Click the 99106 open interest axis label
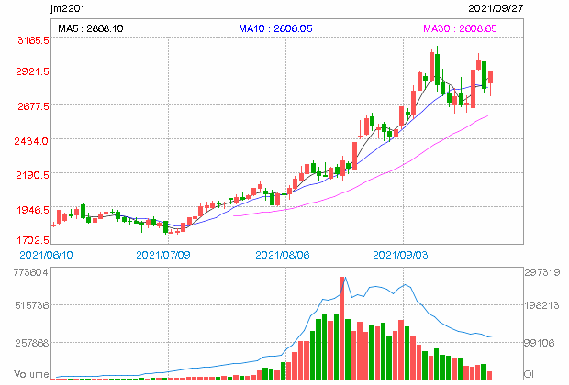 tap(540, 343)
